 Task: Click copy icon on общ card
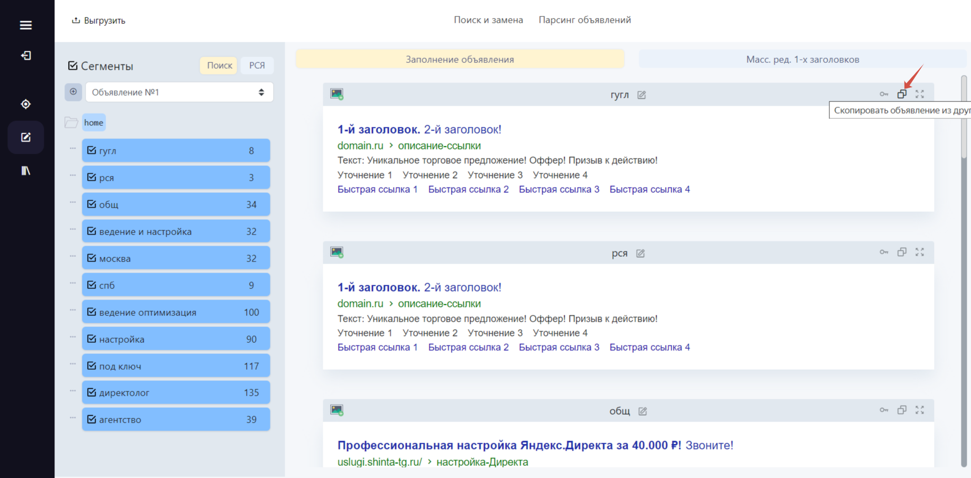(902, 410)
